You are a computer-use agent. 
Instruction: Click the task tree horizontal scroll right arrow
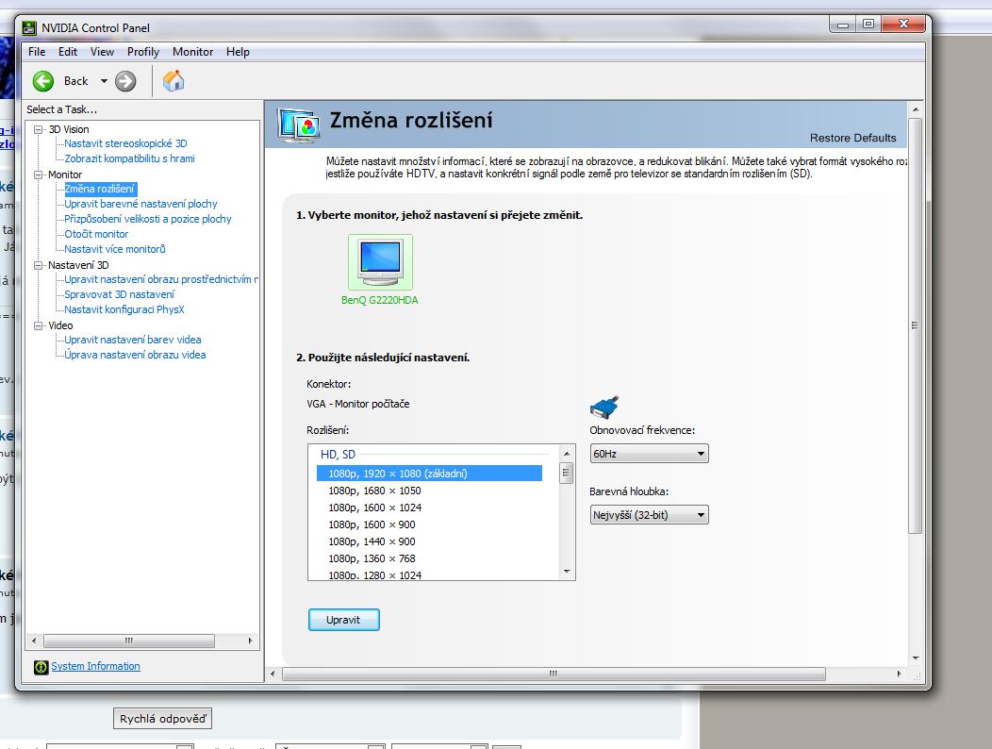251,641
